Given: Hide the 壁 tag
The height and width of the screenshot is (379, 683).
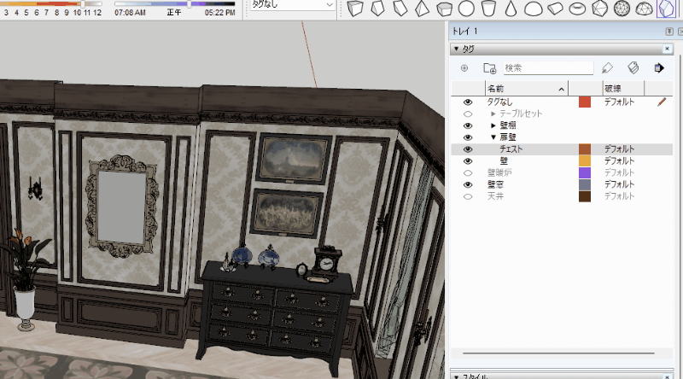Looking at the screenshot, I should pos(468,160).
